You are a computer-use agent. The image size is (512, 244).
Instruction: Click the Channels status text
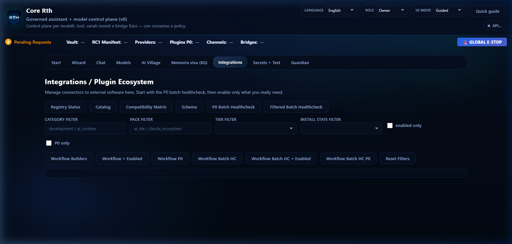pos(220,42)
